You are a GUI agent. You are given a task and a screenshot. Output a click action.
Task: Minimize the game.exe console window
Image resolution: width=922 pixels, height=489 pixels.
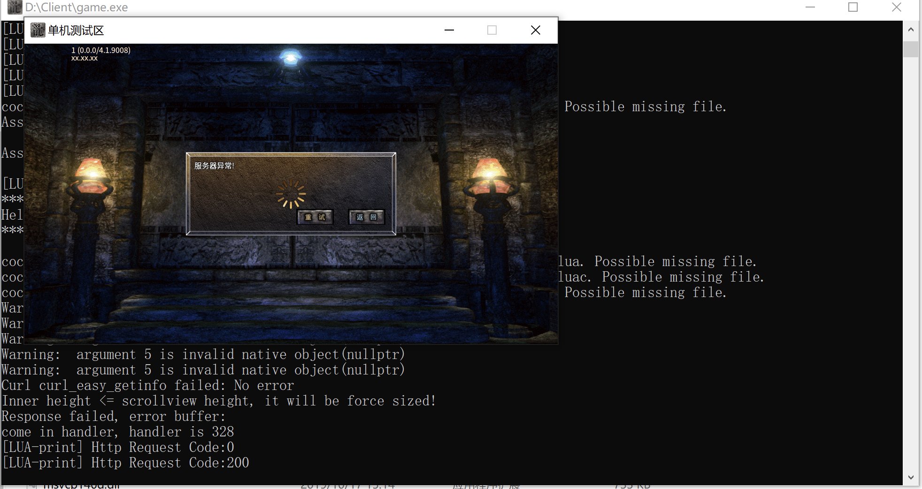coord(810,7)
